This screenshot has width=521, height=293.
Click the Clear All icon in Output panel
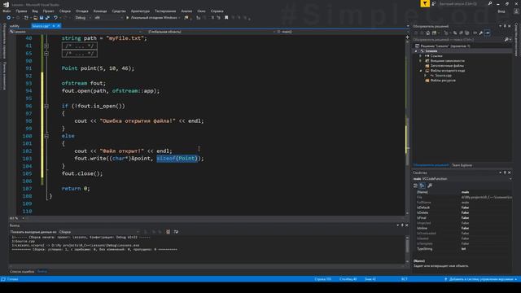[169, 232]
